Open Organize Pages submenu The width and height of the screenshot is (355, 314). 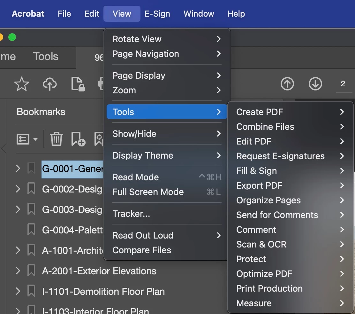290,200
